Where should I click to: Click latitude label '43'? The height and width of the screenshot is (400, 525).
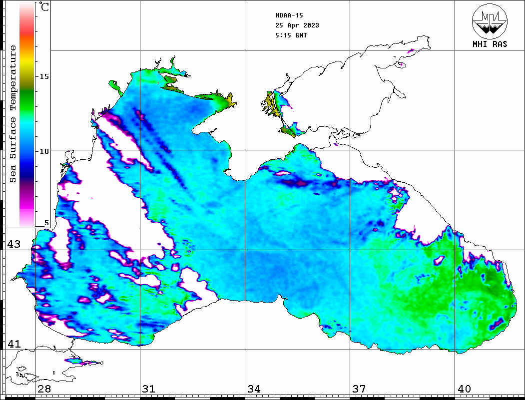13,244
